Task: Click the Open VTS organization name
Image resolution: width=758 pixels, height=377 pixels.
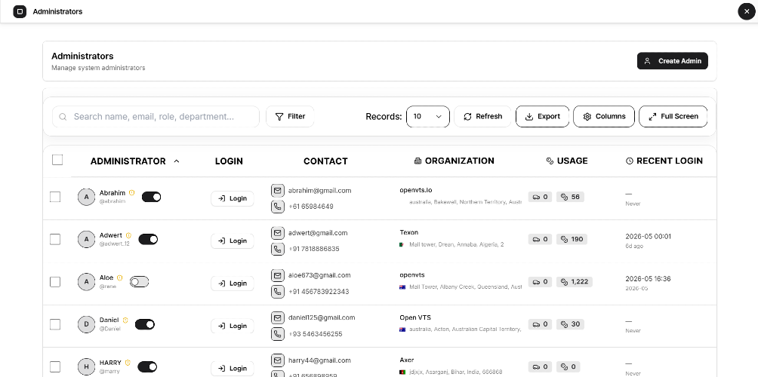Action: coord(415,317)
